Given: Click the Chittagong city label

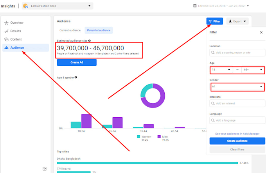Looking at the screenshot, I should tap(64, 169).
